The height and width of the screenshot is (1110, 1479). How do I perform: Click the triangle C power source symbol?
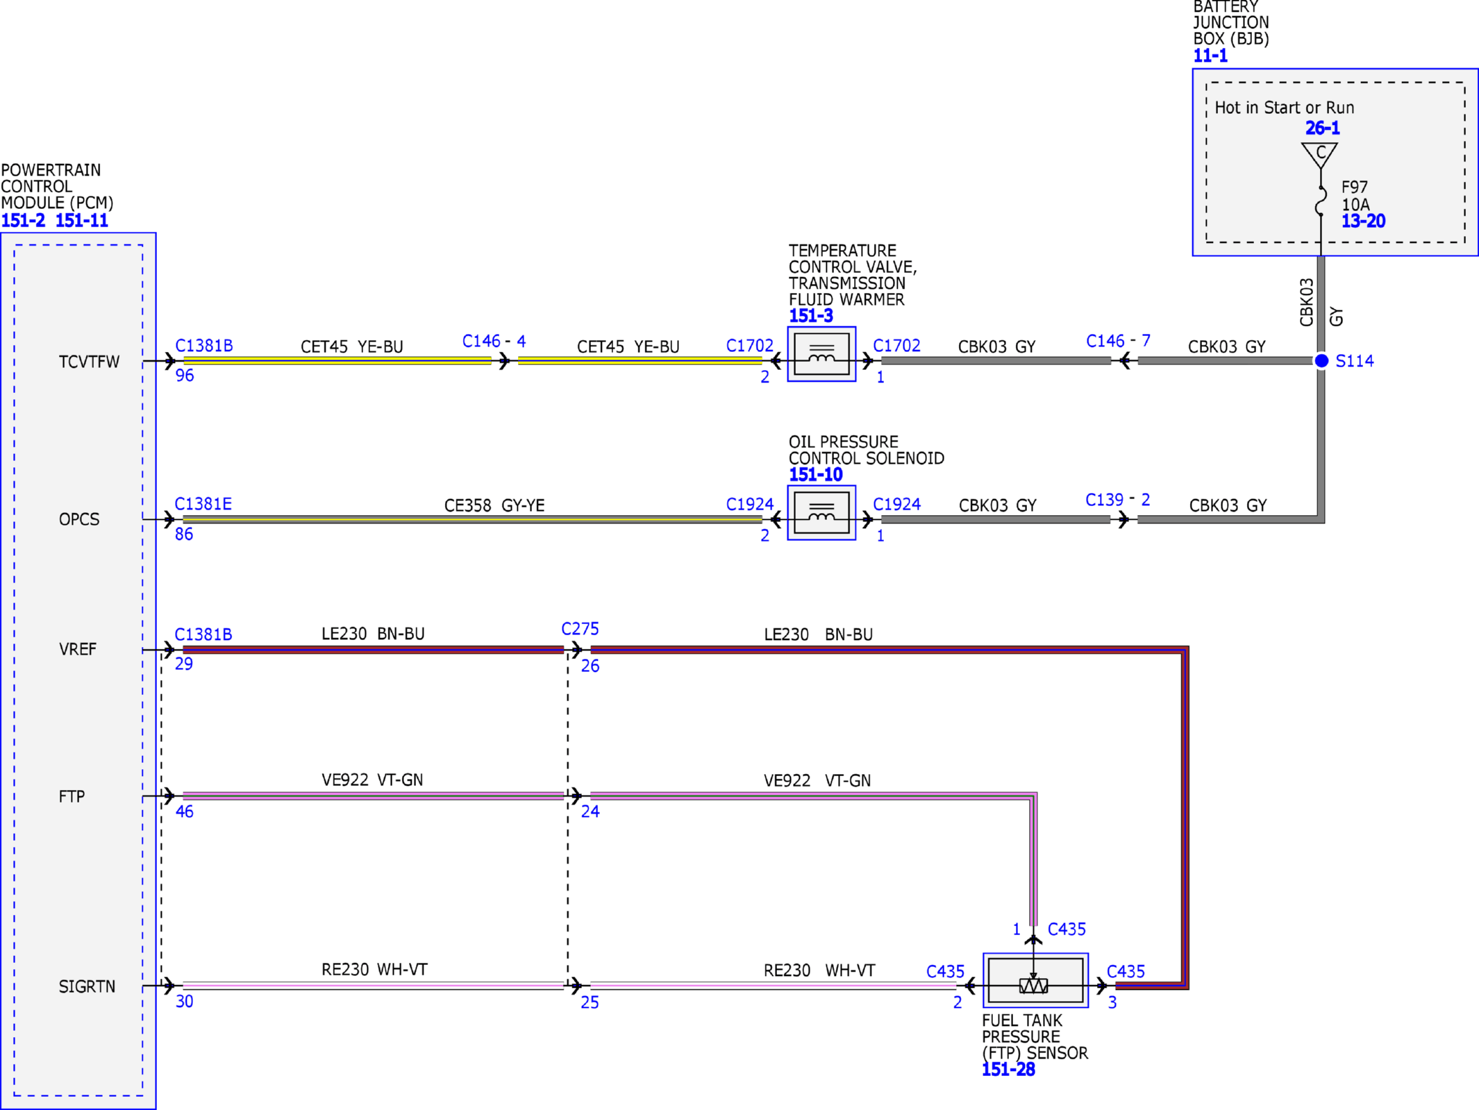1320,155
